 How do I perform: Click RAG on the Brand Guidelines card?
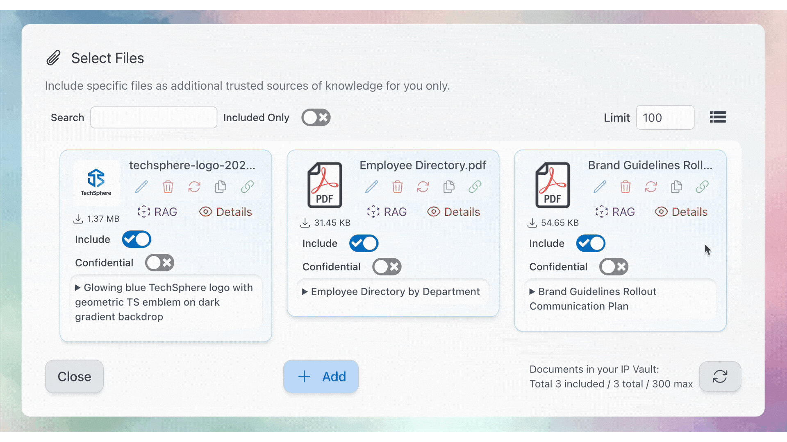click(615, 212)
